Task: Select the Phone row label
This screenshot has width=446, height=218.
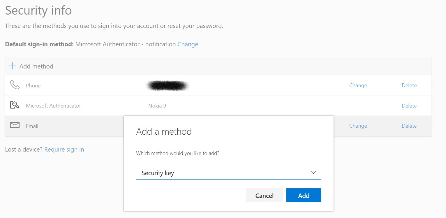Action: coord(33,86)
